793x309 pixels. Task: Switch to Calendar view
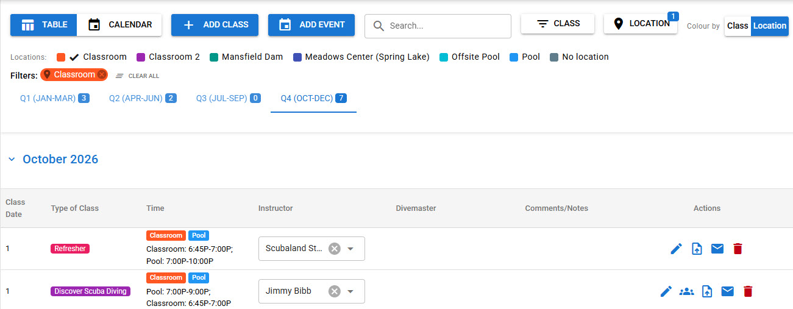pos(119,25)
